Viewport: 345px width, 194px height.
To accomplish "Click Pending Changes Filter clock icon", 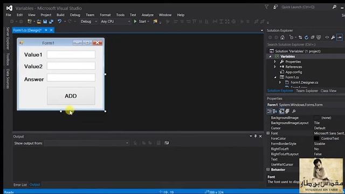I will click(x=291, y=38).
